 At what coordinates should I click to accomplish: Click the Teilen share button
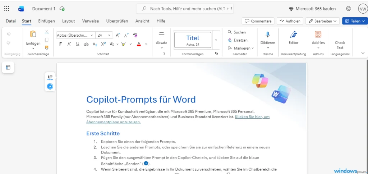[x=355, y=21]
